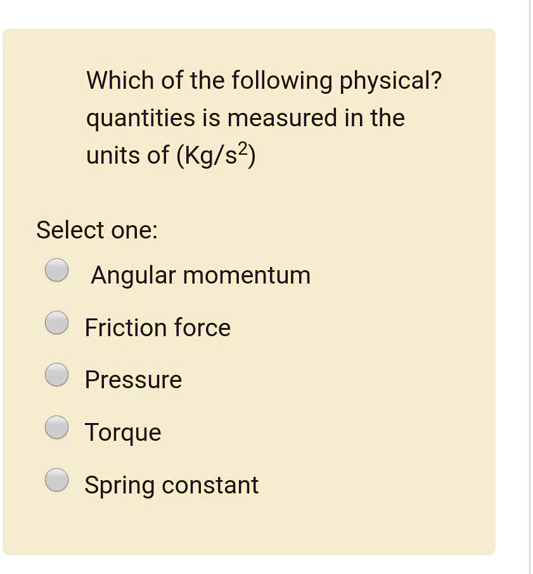
Task: Select the Torque radio button
Action: [56, 426]
